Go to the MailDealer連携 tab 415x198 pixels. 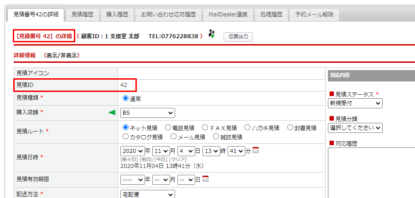[228, 15]
